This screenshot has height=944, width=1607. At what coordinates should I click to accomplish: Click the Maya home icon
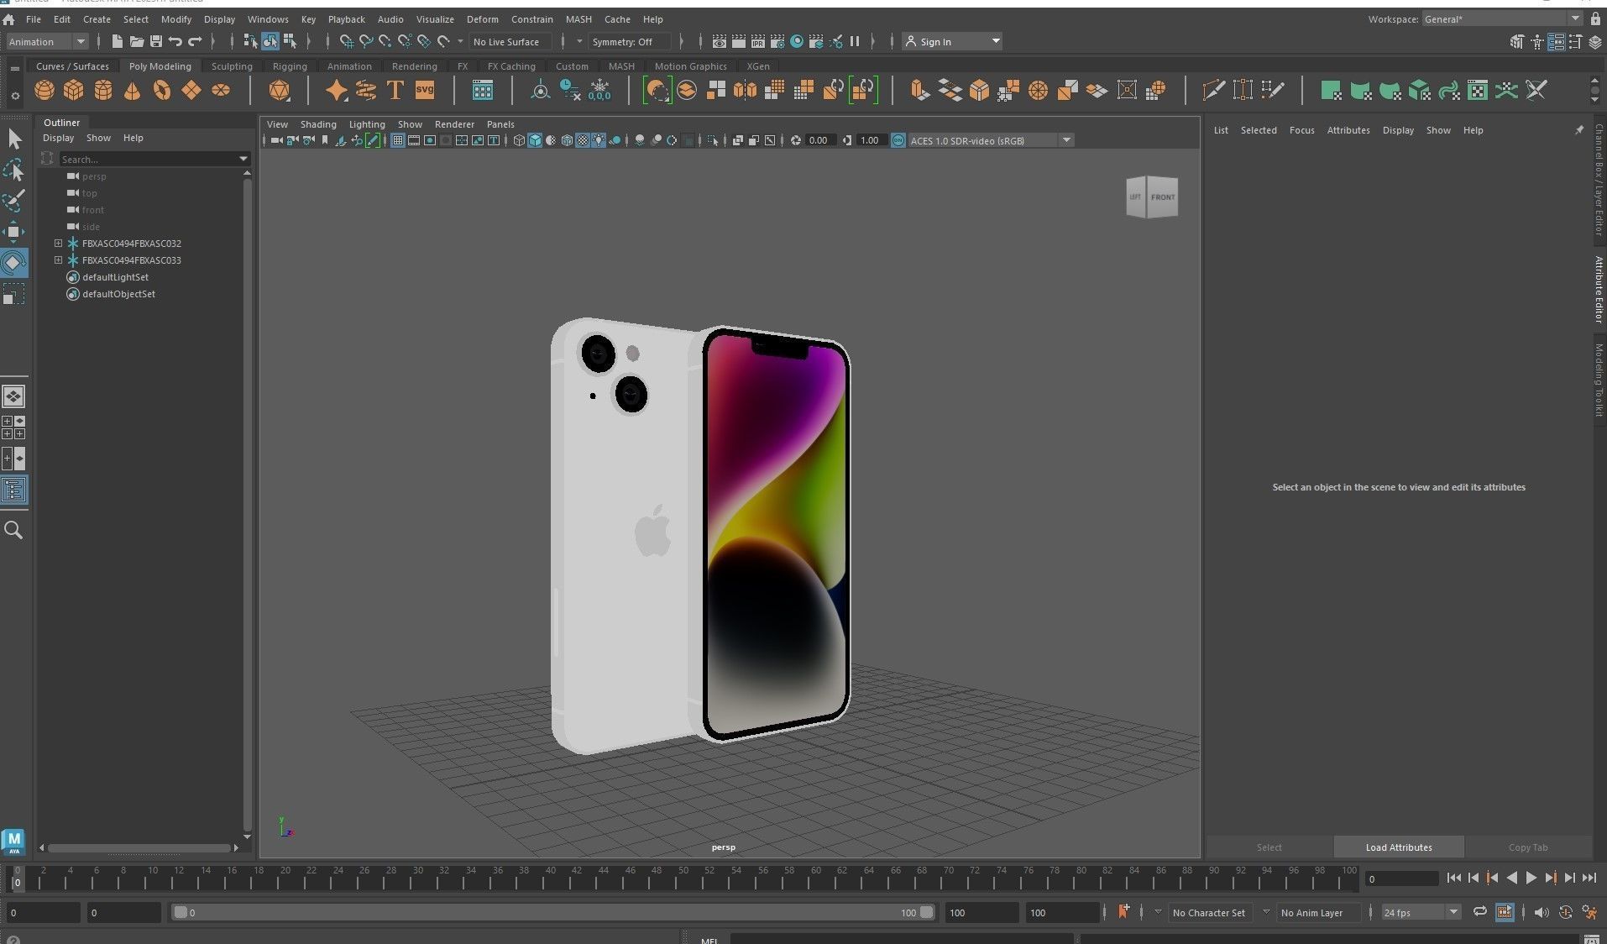8,18
